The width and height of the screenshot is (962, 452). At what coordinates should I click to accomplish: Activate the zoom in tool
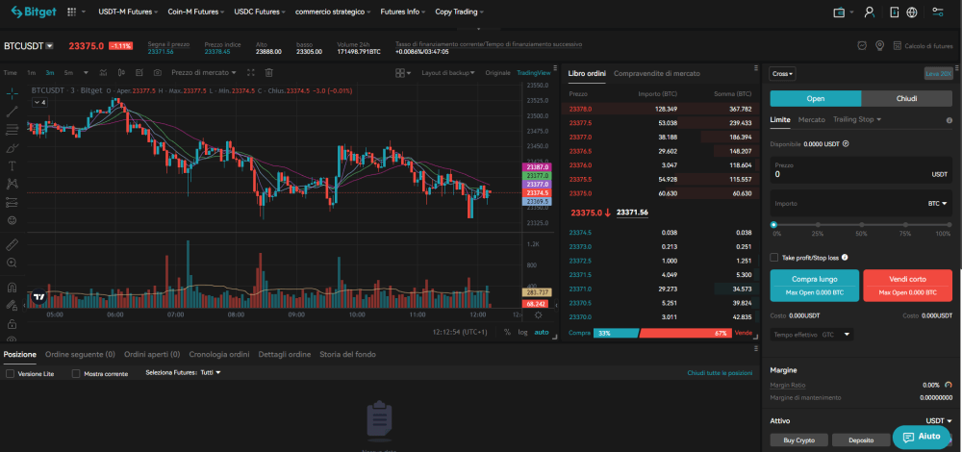pos(12,263)
